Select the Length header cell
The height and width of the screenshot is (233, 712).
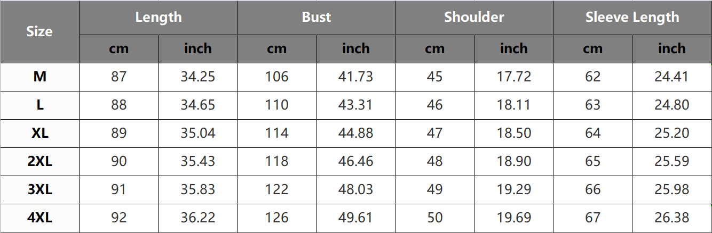[158, 18]
